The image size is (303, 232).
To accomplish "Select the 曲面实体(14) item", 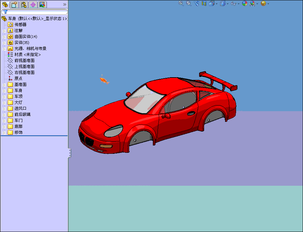I will tap(26, 37).
